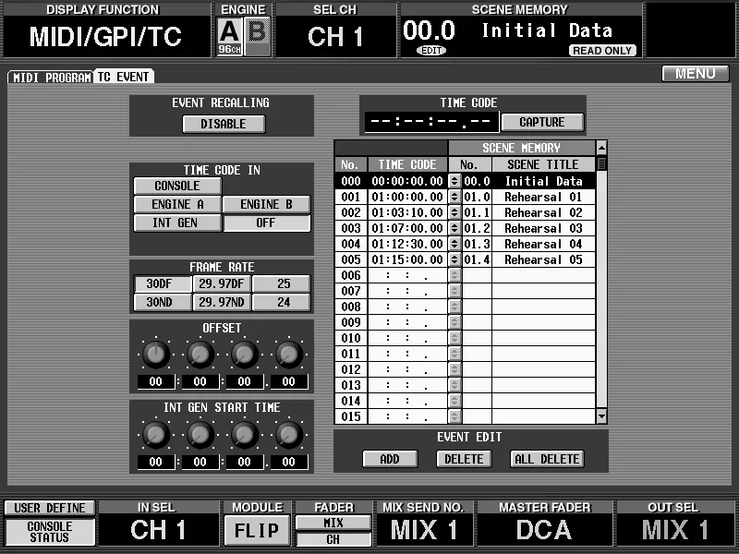Click the INT GEN START TIME hours knob

coord(156,434)
